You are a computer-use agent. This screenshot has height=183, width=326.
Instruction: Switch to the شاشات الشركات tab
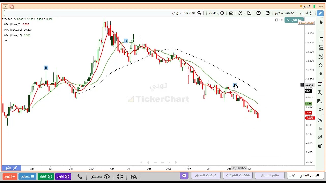coord(238,175)
